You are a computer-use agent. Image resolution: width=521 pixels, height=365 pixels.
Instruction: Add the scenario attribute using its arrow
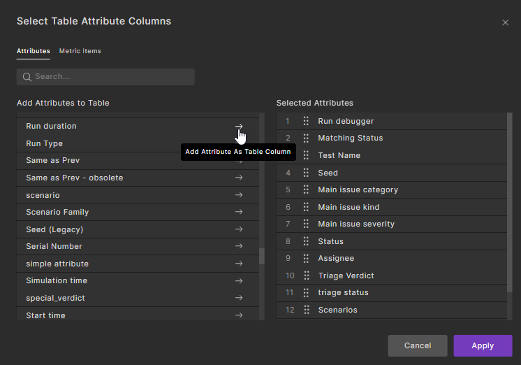pos(239,195)
